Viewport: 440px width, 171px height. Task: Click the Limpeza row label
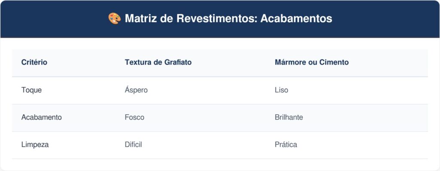click(x=35, y=145)
